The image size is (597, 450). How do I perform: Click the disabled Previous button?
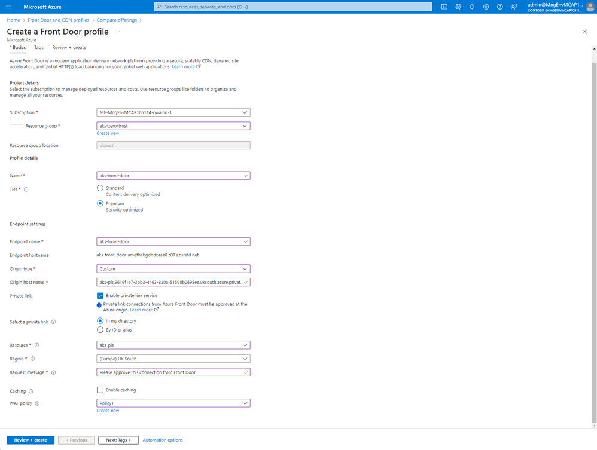(76, 440)
